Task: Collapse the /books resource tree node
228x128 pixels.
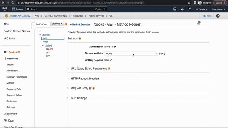Action: point(40,35)
